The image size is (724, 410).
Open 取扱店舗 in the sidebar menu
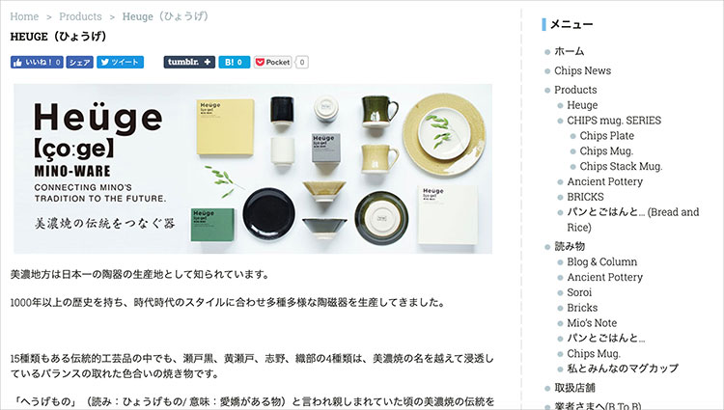(x=575, y=388)
